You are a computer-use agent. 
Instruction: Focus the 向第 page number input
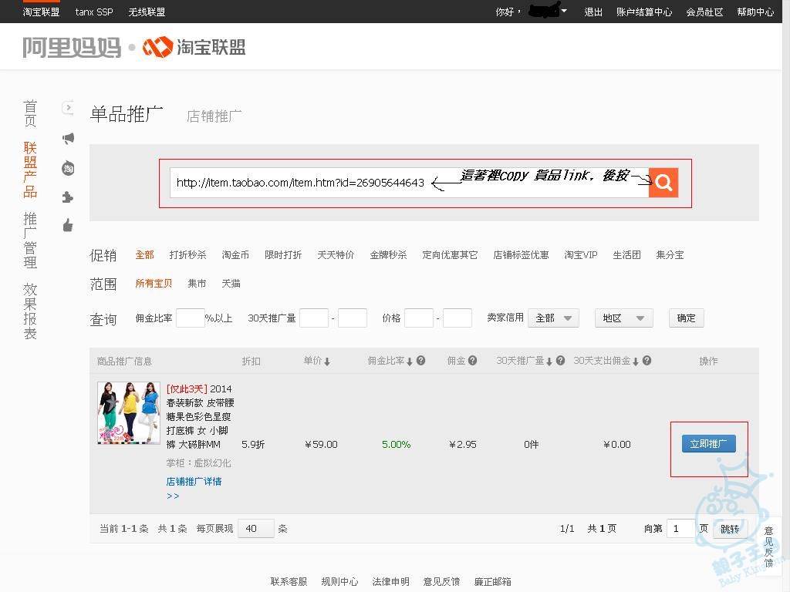[680, 529]
